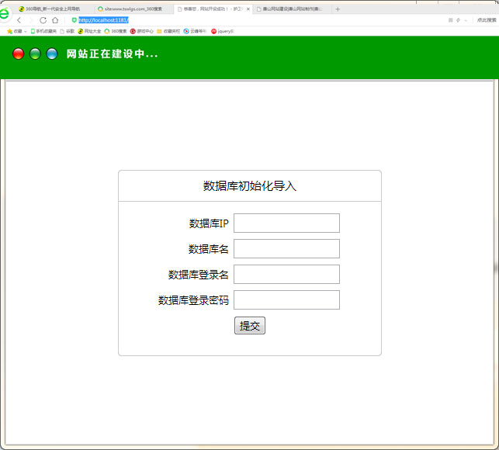
Task: Expand the dropdown arrow beside the lightning icon
Action: [x=466, y=20]
